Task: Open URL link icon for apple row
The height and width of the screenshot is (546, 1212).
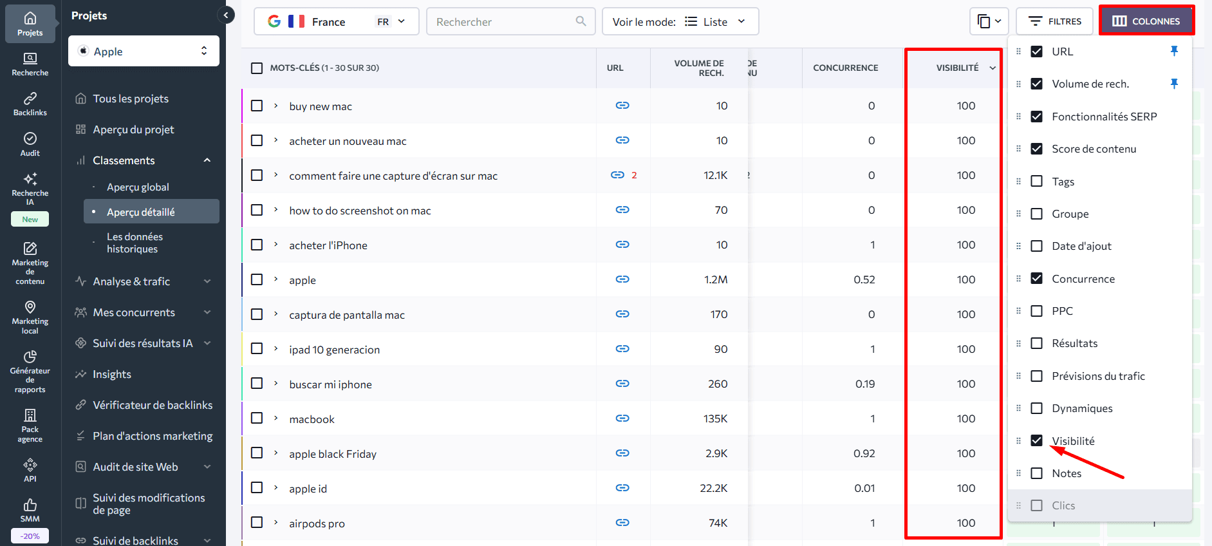Action: click(622, 279)
